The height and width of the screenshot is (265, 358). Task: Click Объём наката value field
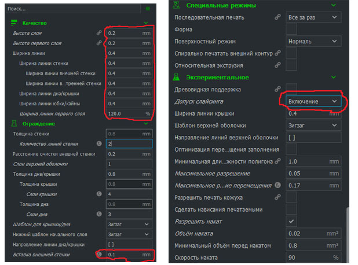coord(313,234)
